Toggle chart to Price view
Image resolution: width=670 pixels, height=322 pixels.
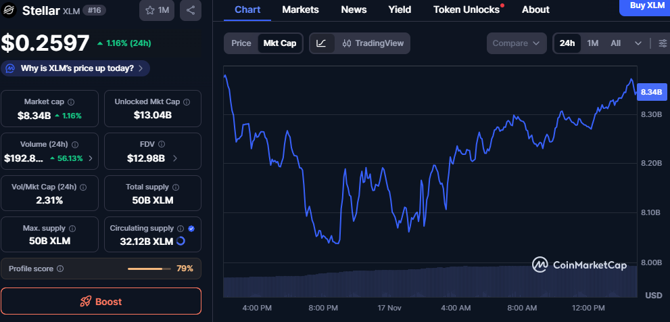241,43
